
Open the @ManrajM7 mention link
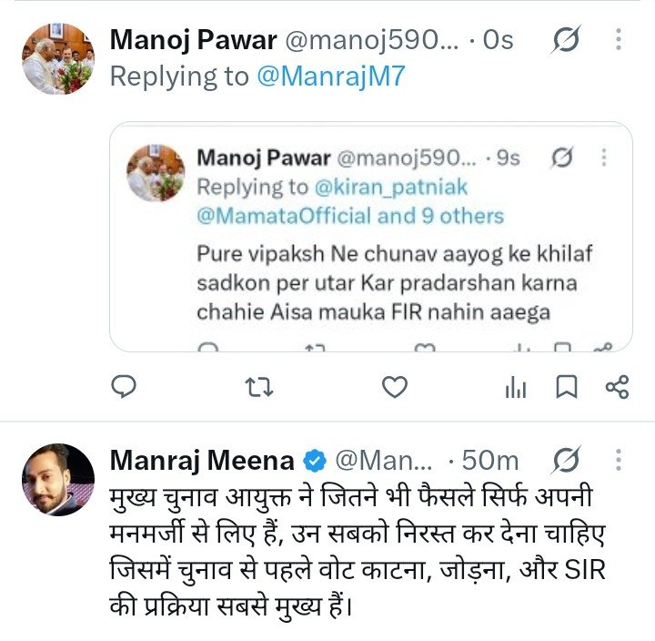point(331,76)
